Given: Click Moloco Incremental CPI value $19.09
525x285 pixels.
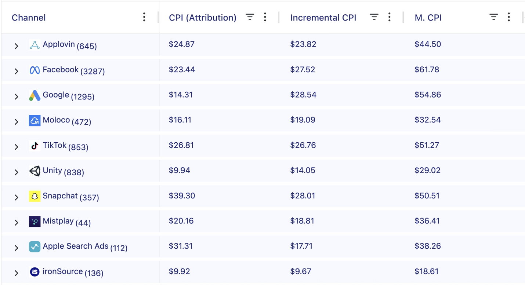Looking at the screenshot, I should 303,120.
